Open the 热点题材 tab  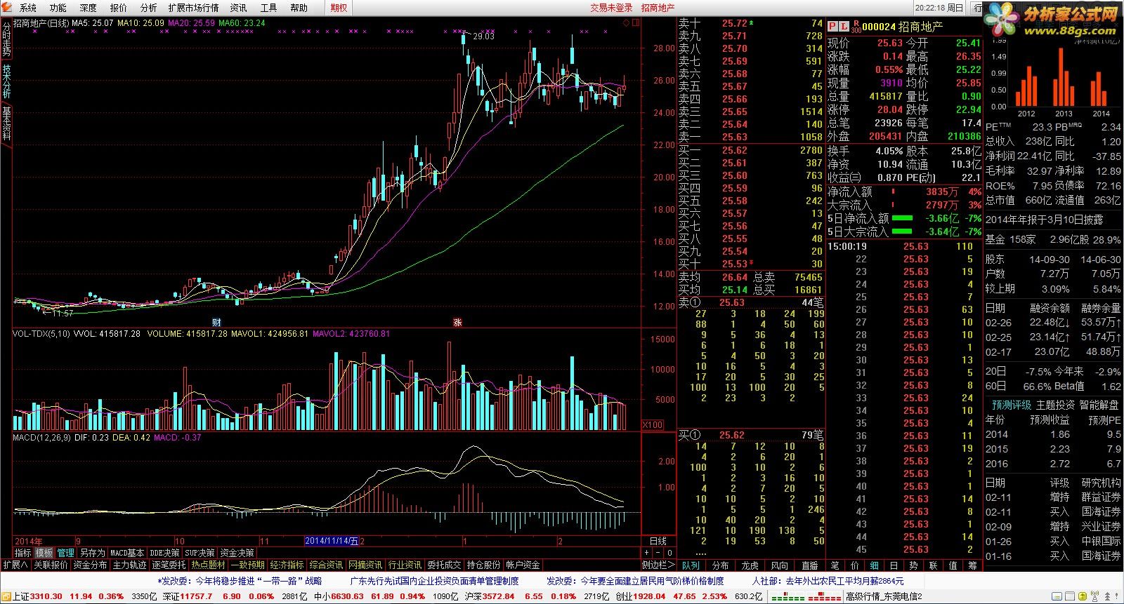click(208, 565)
